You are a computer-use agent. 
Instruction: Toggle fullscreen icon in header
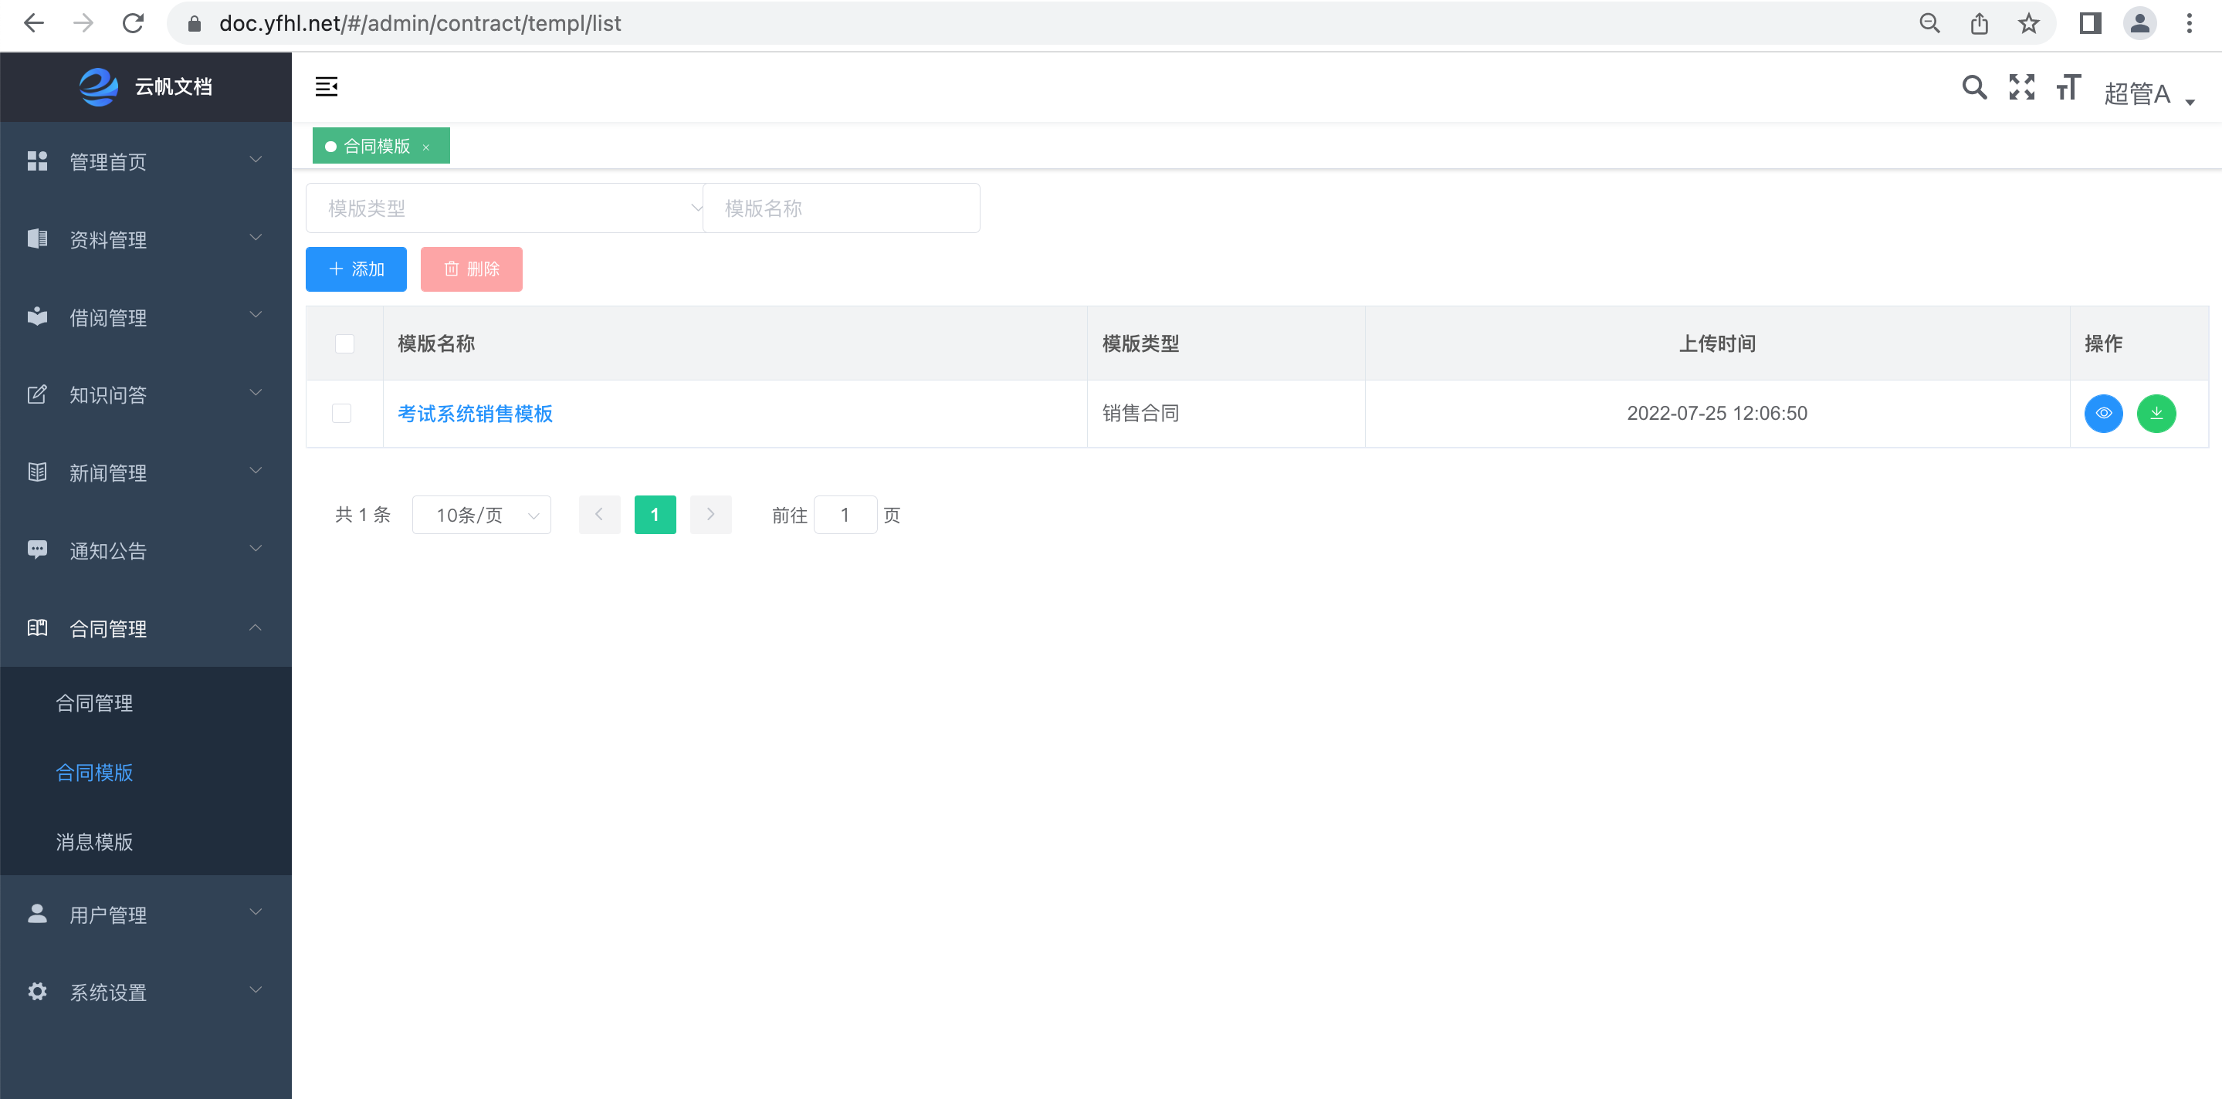coord(2022,87)
